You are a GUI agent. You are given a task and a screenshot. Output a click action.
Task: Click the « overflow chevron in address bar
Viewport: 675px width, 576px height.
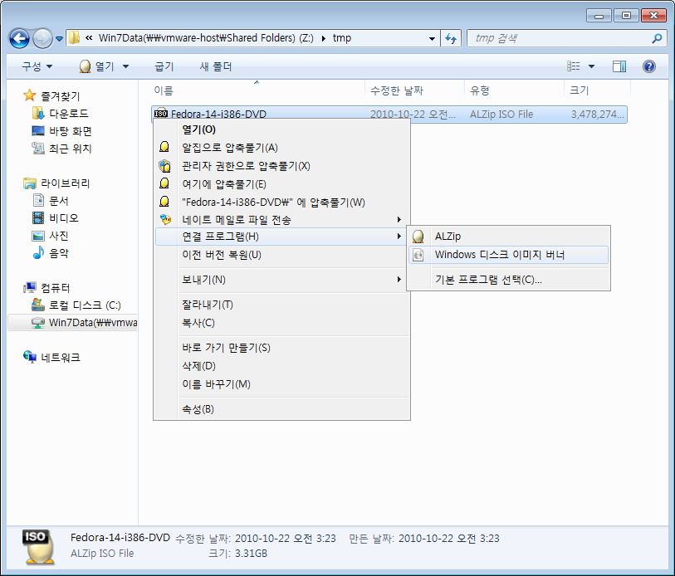coord(89,38)
